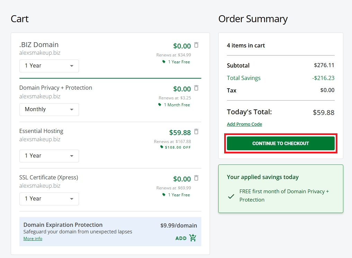Click the checkmark icon in applied savings box
The image size is (352, 258).
coord(231,196)
